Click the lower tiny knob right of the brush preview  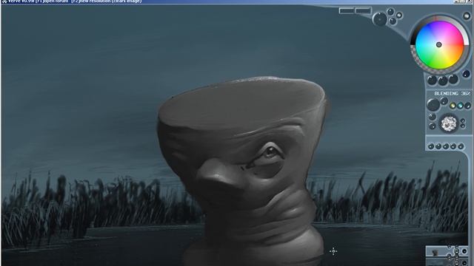(462, 126)
